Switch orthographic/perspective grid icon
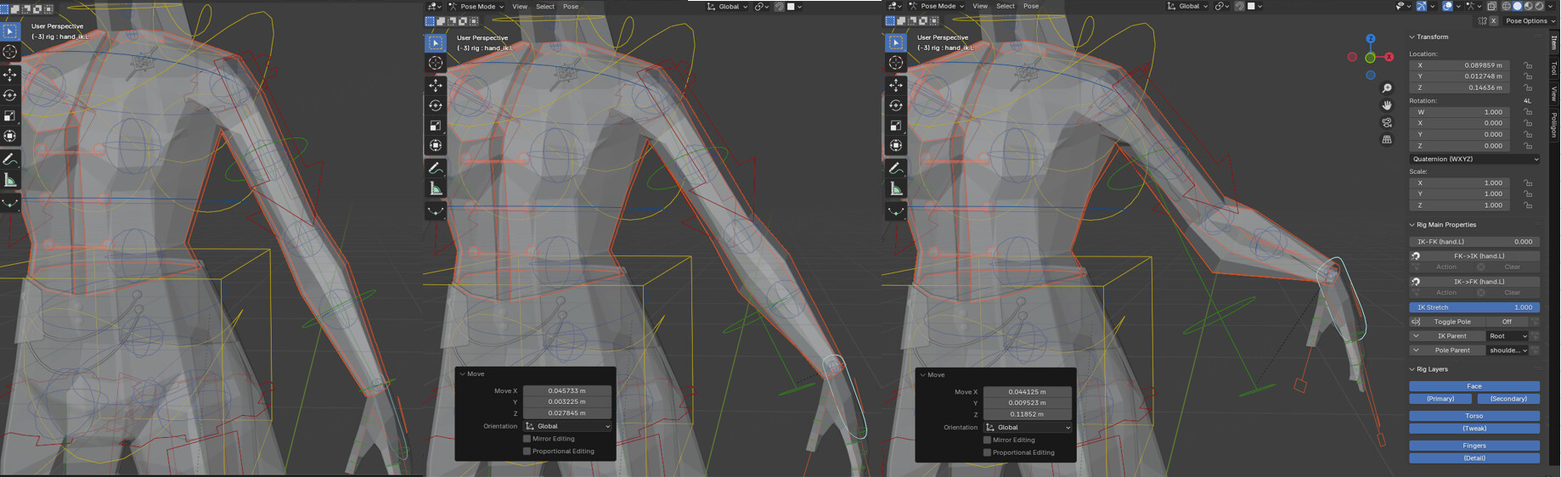The image size is (1561, 477). click(x=1387, y=139)
